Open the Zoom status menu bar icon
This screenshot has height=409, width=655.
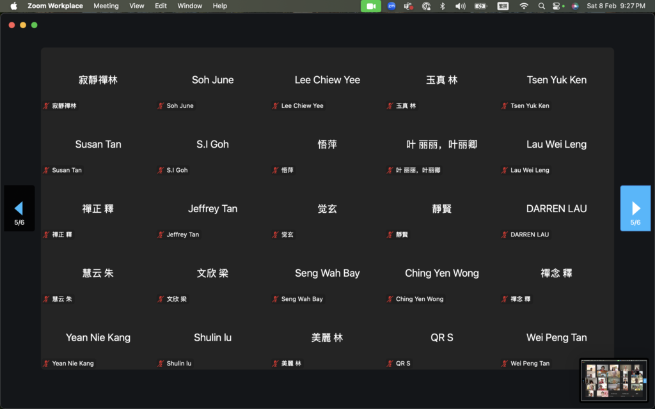391,6
